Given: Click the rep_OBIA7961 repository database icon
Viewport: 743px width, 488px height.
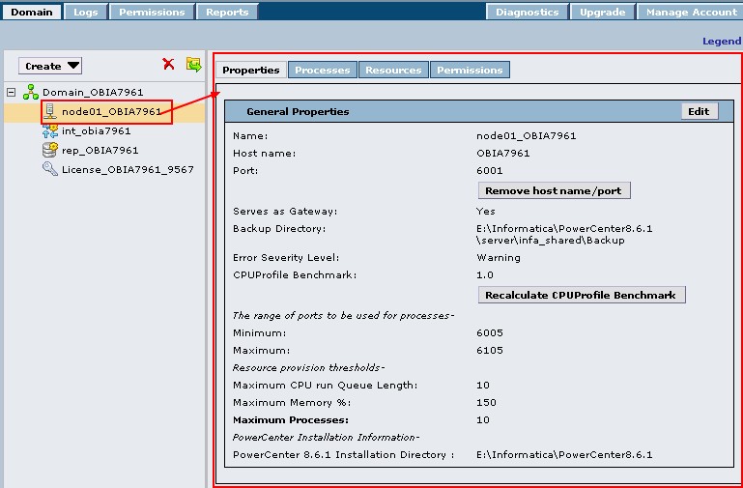Looking at the screenshot, I should (50, 150).
